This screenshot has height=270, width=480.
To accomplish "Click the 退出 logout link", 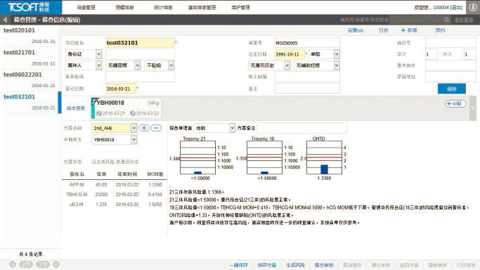I will coord(456,7).
